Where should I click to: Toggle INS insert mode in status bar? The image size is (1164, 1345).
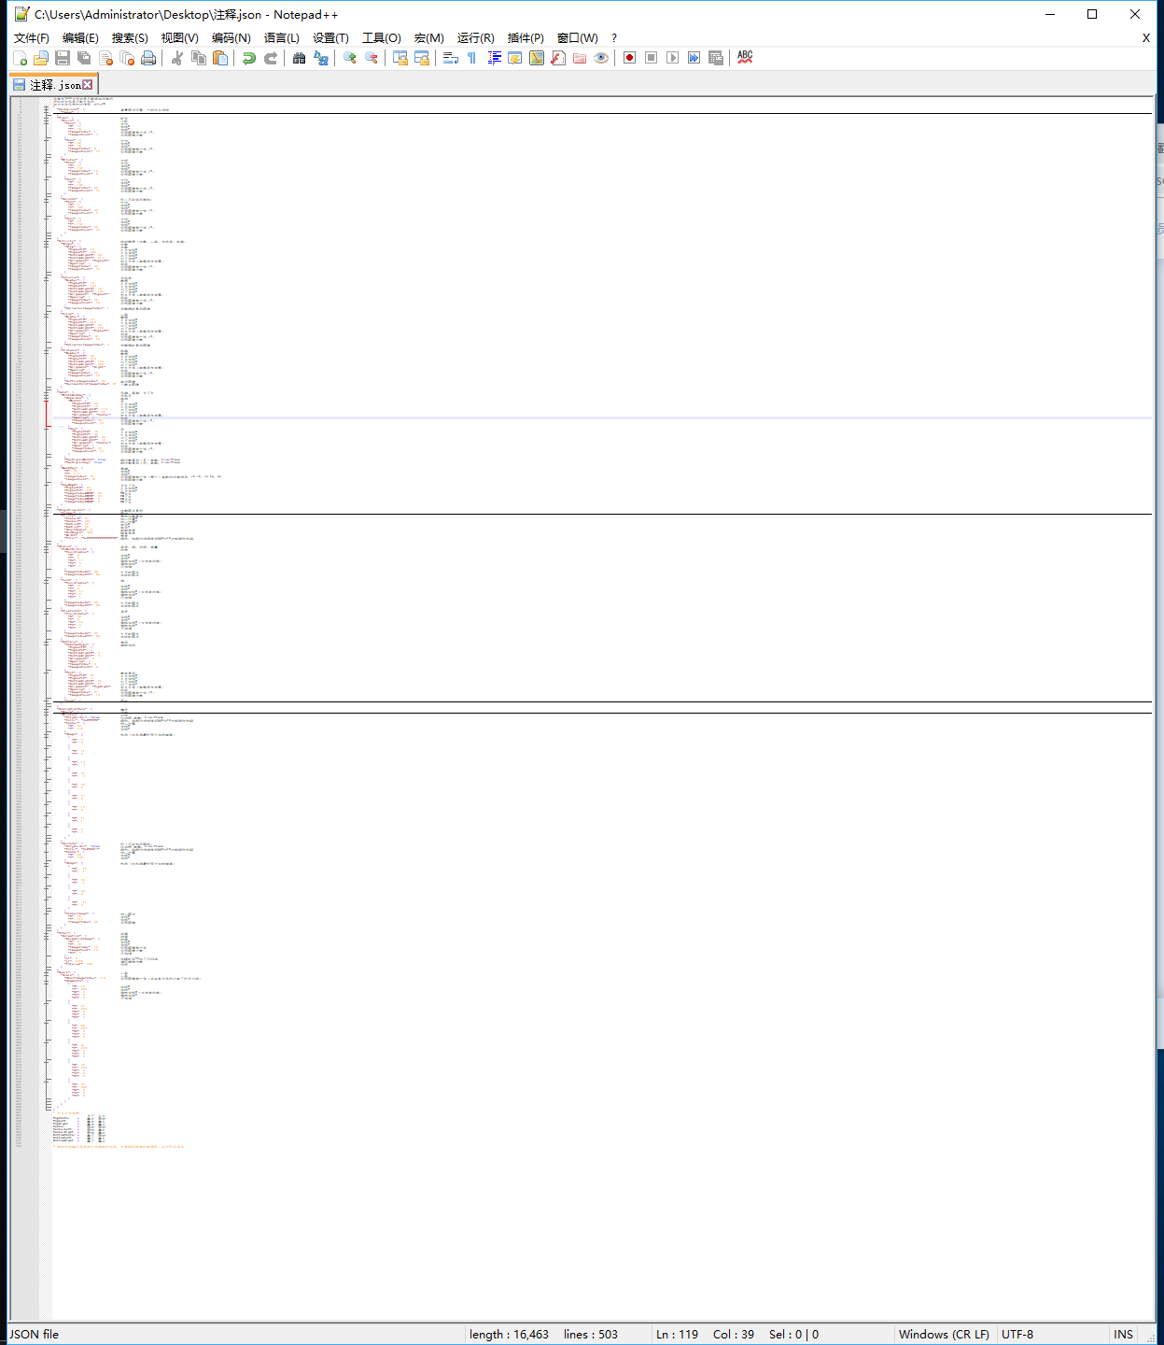[1123, 1334]
